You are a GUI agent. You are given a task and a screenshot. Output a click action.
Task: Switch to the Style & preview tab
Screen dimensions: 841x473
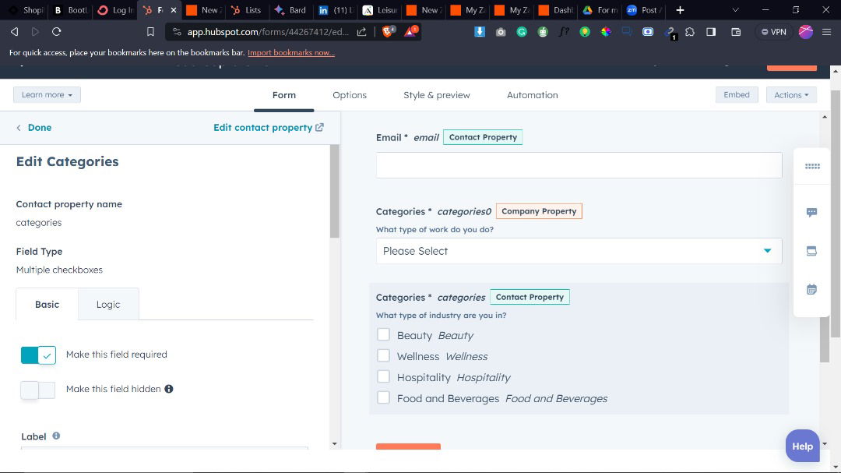pyautogui.click(x=436, y=95)
